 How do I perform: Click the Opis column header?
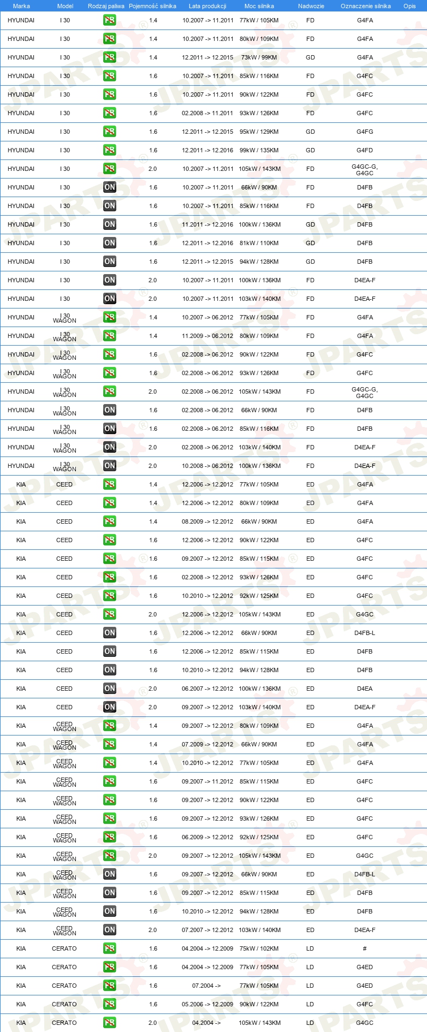[410, 6]
